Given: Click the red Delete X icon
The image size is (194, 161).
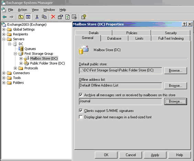Looking at the screenshot, I should coord(53,17).
